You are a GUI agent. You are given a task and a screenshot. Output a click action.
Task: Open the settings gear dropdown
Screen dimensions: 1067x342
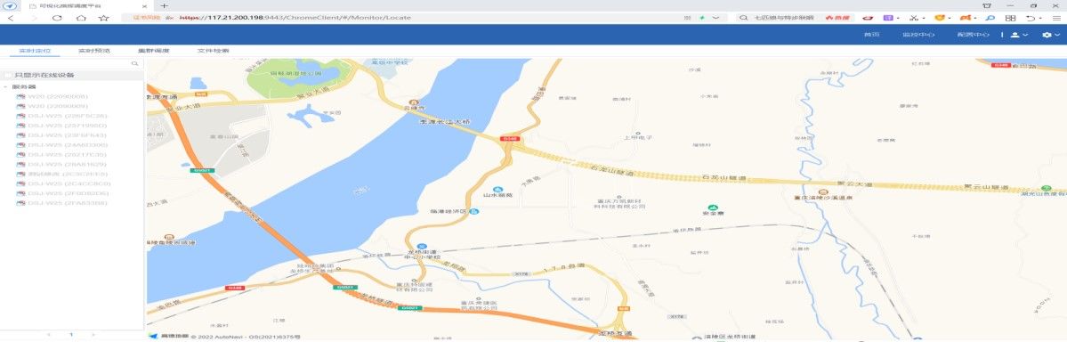1051,35
